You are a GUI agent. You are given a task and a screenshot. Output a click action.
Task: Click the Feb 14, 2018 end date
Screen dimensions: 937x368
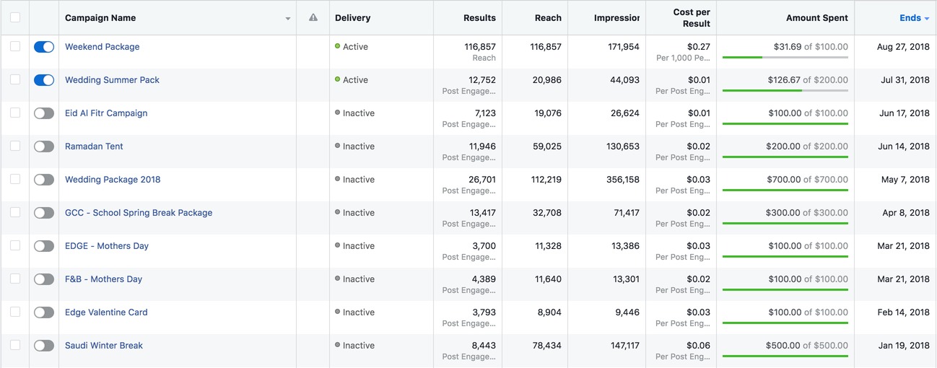pos(904,312)
